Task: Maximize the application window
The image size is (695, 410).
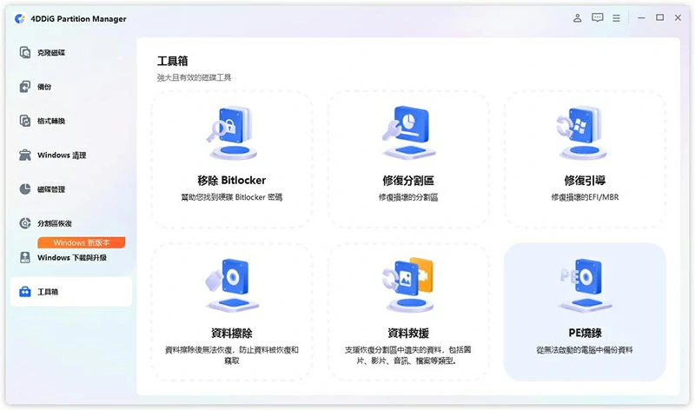Action: point(659,17)
